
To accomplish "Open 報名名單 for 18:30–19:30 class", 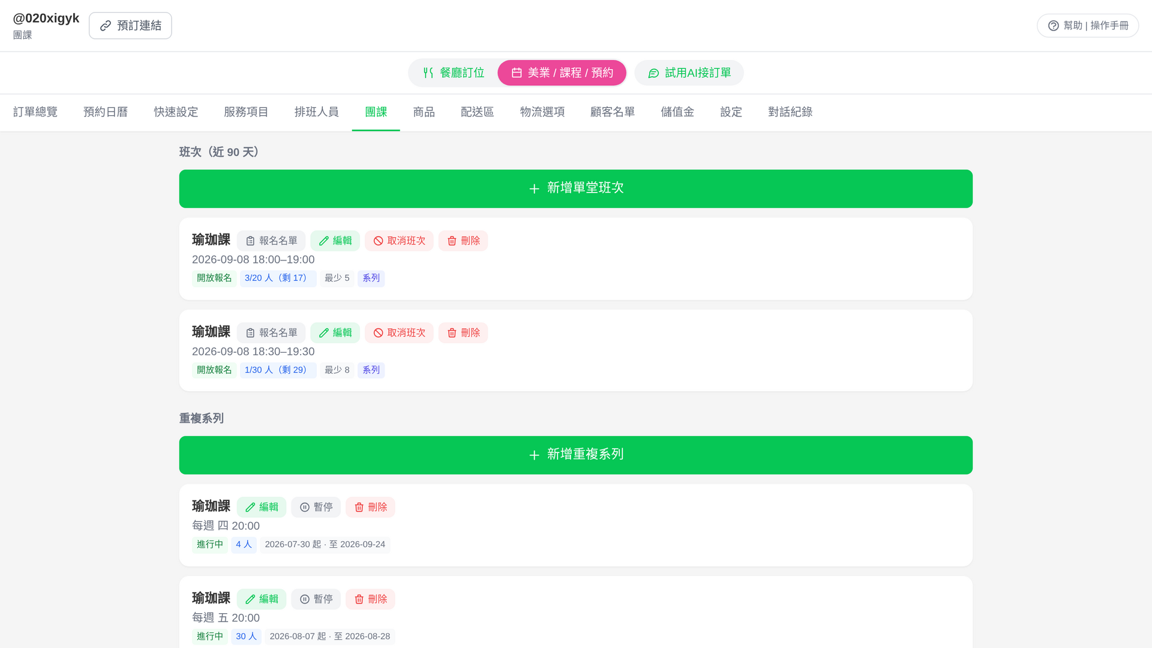I will coord(271,332).
